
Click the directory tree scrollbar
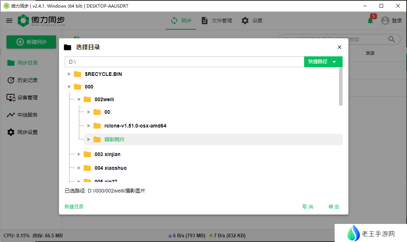(x=340, y=87)
